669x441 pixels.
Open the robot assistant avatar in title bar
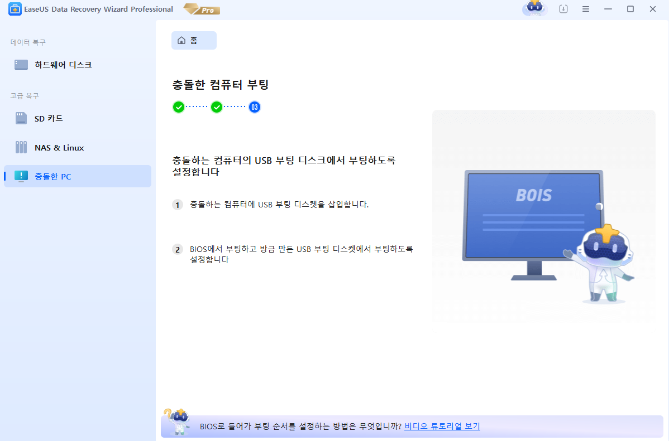tap(534, 8)
